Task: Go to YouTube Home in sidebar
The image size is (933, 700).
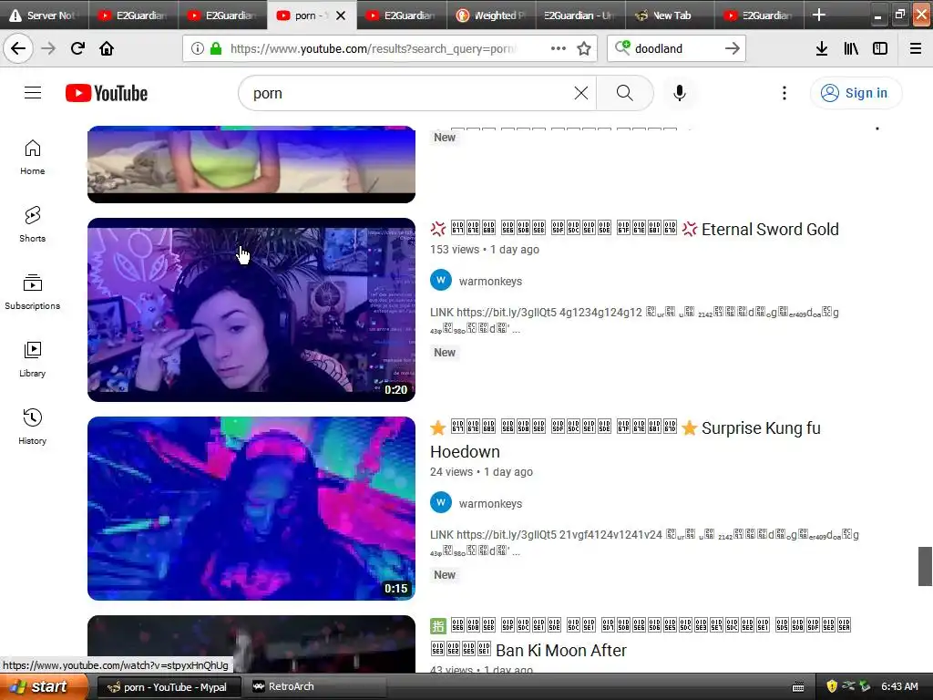Action: tap(32, 157)
